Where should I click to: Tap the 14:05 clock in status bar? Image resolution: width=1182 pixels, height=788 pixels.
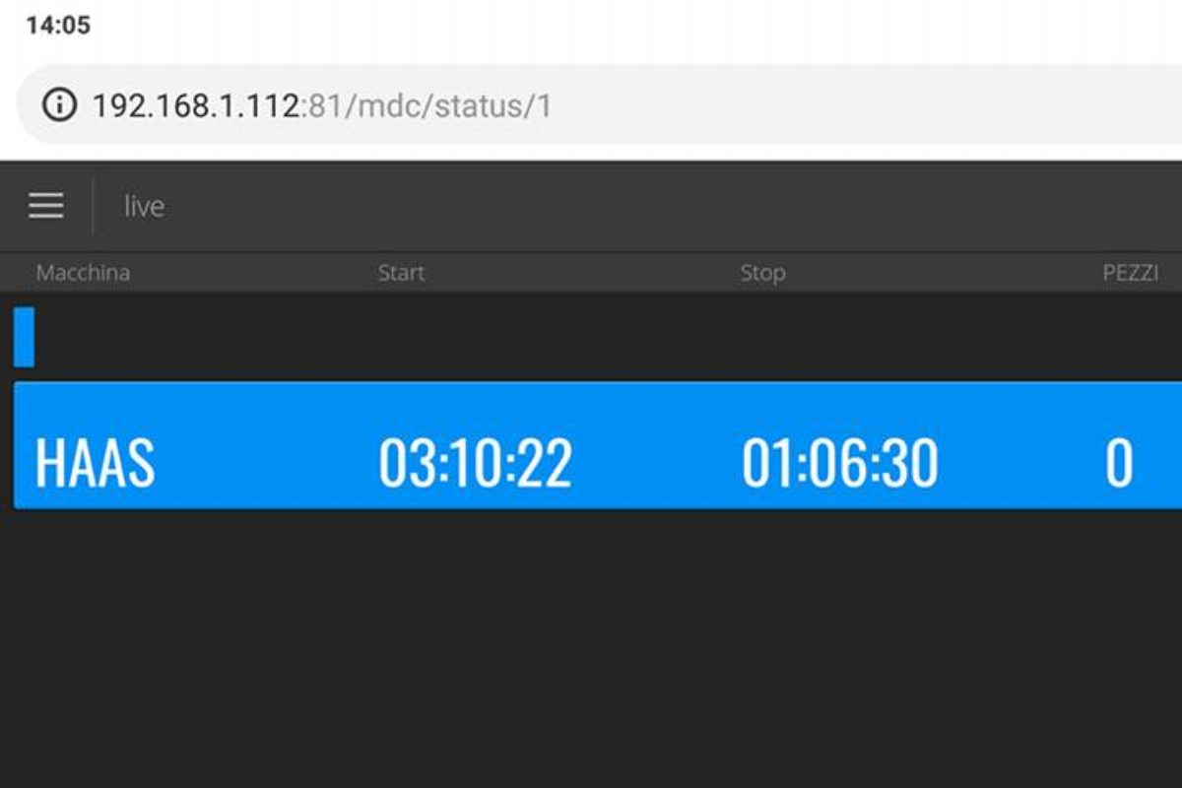[58, 26]
